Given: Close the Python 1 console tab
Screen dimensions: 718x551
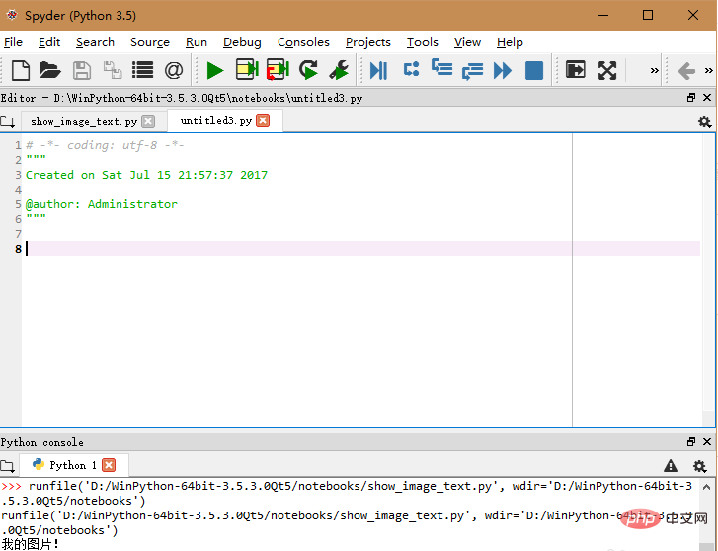Looking at the screenshot, I should (x=109, y=465).
